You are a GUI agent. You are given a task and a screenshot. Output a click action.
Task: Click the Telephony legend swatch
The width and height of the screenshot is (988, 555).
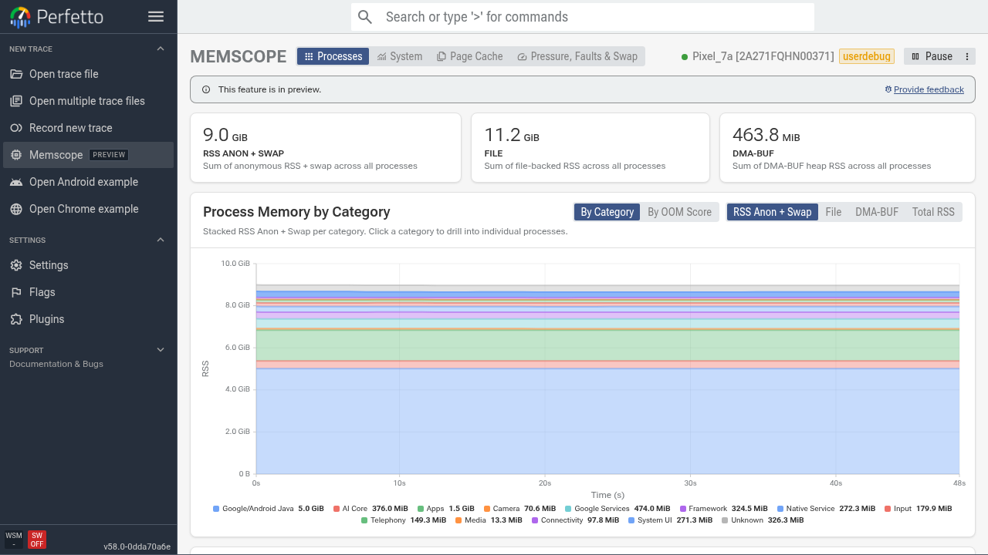[x=364, y=520]
